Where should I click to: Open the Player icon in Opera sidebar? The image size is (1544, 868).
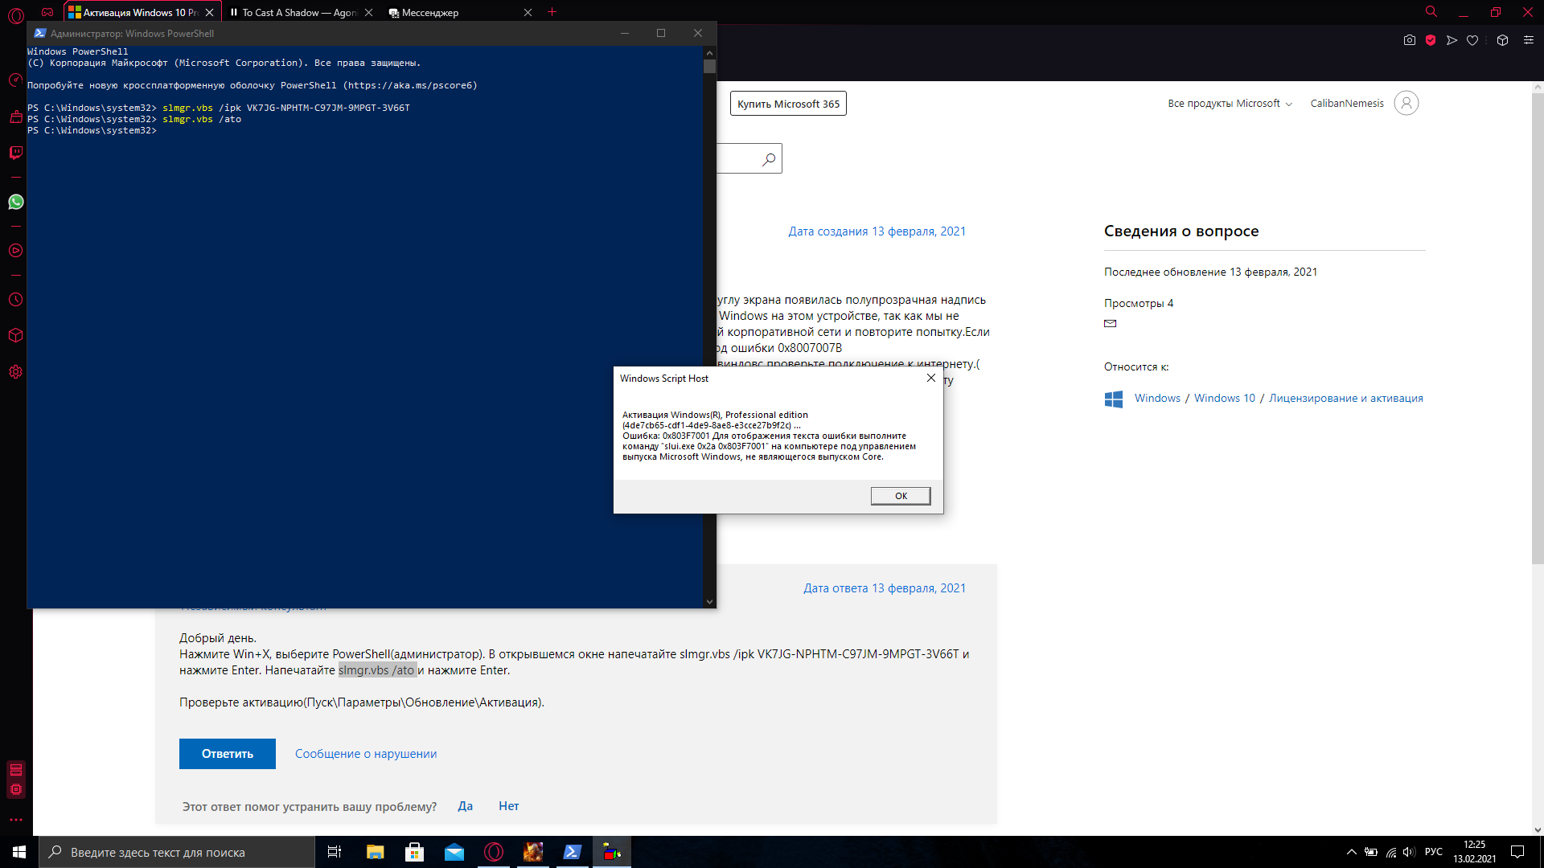pyautogui.click(x=15, y=251)
